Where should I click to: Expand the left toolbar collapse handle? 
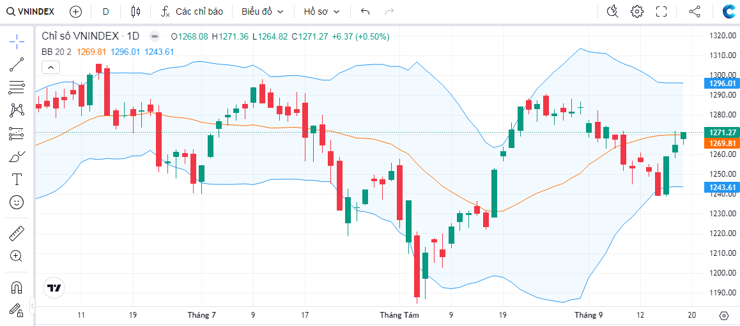32,306
